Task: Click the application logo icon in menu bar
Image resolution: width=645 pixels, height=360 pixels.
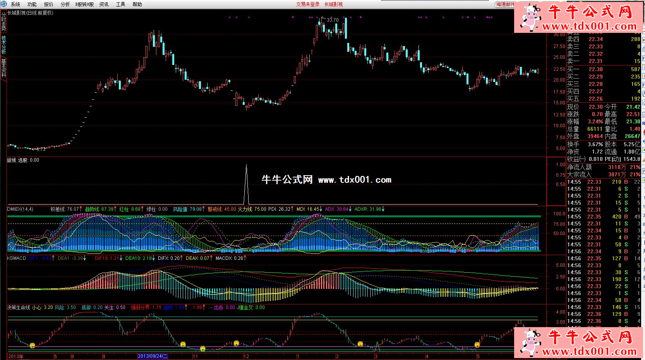Action: click(3, 4)
